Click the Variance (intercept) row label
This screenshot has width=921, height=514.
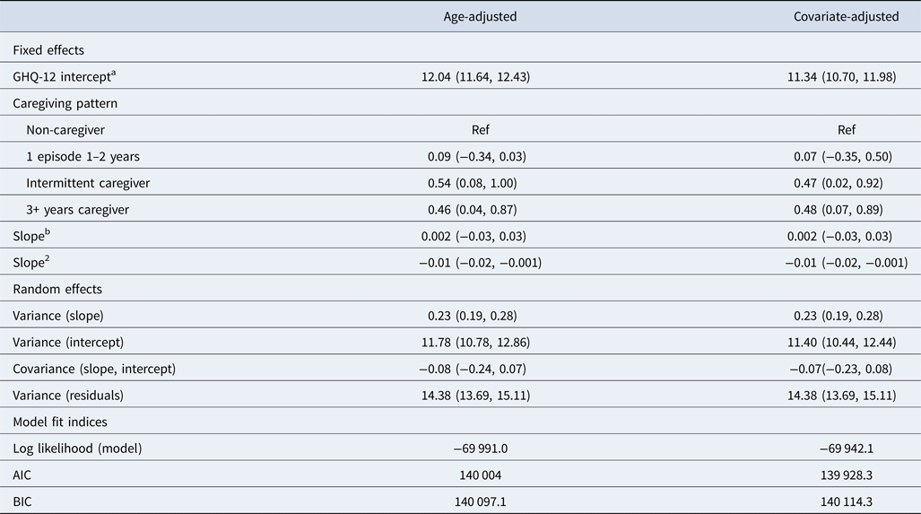click(x=68, y=342)
